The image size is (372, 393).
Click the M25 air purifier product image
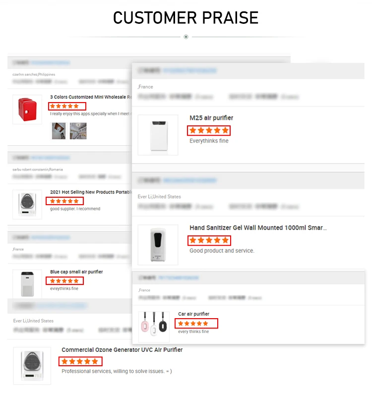tap(158, 135)
